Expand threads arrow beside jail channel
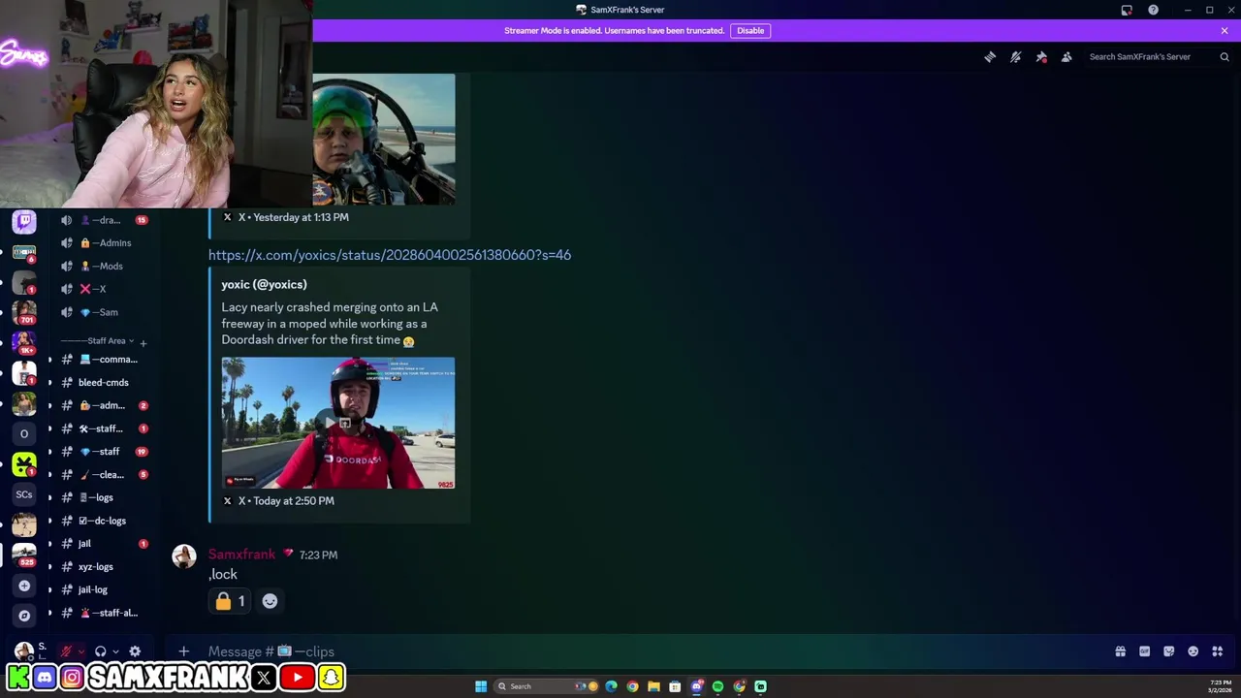This screenshot has height=698, width=1241. 49,544
